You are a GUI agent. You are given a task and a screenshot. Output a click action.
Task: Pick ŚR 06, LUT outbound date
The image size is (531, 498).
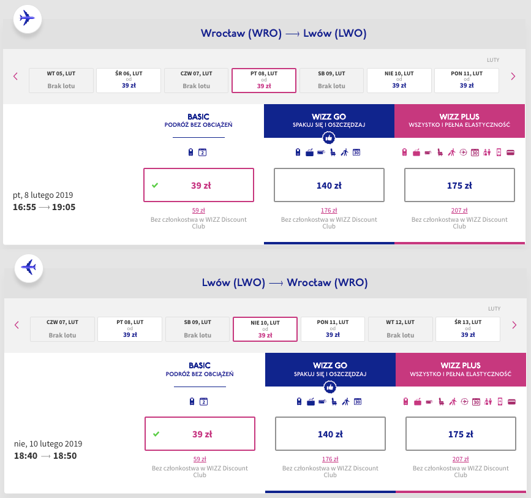(129, 80)
